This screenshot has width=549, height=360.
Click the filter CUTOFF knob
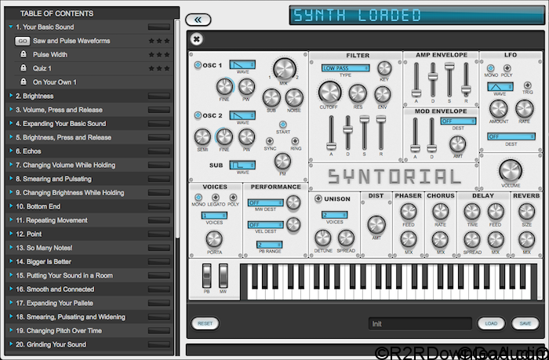tap(329, 93)
